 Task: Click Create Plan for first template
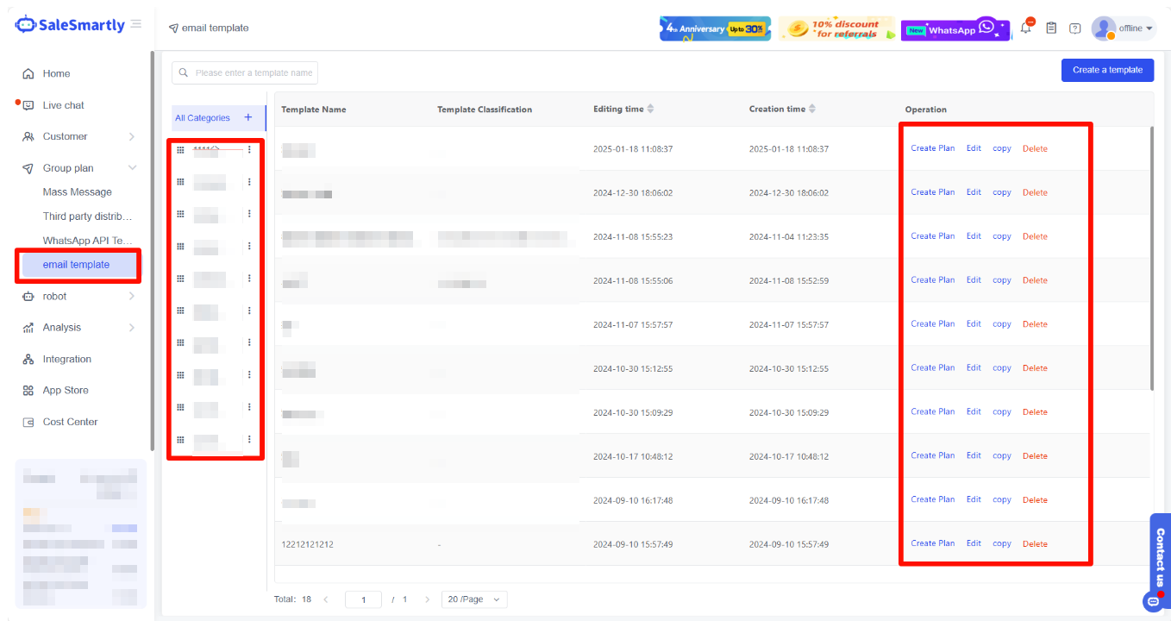(x=932, y=148)
